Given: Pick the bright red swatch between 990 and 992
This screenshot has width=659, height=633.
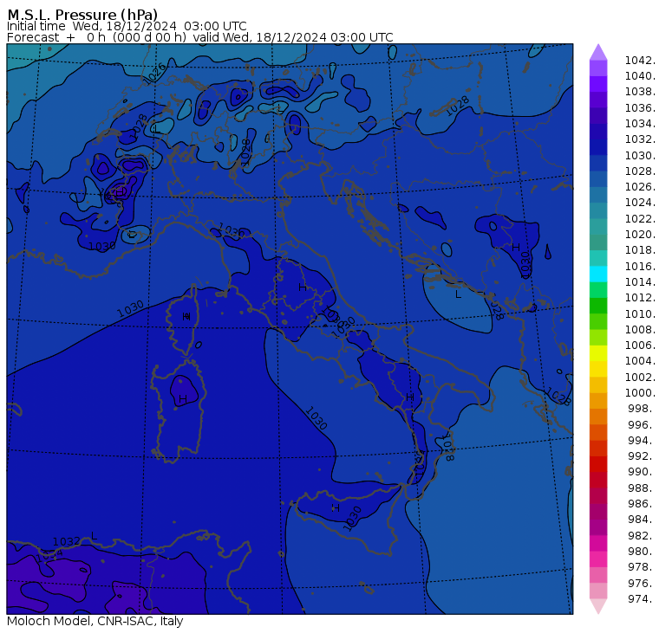Looking at the screenshot, I should tap(598, 464).
